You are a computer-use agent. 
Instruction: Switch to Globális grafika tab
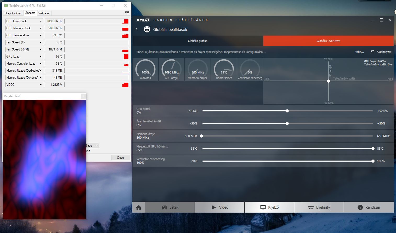tap(198, 41)
